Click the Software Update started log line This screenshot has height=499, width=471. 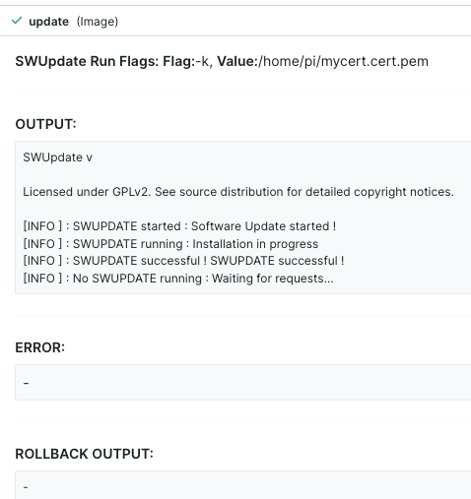click(179, 226)
